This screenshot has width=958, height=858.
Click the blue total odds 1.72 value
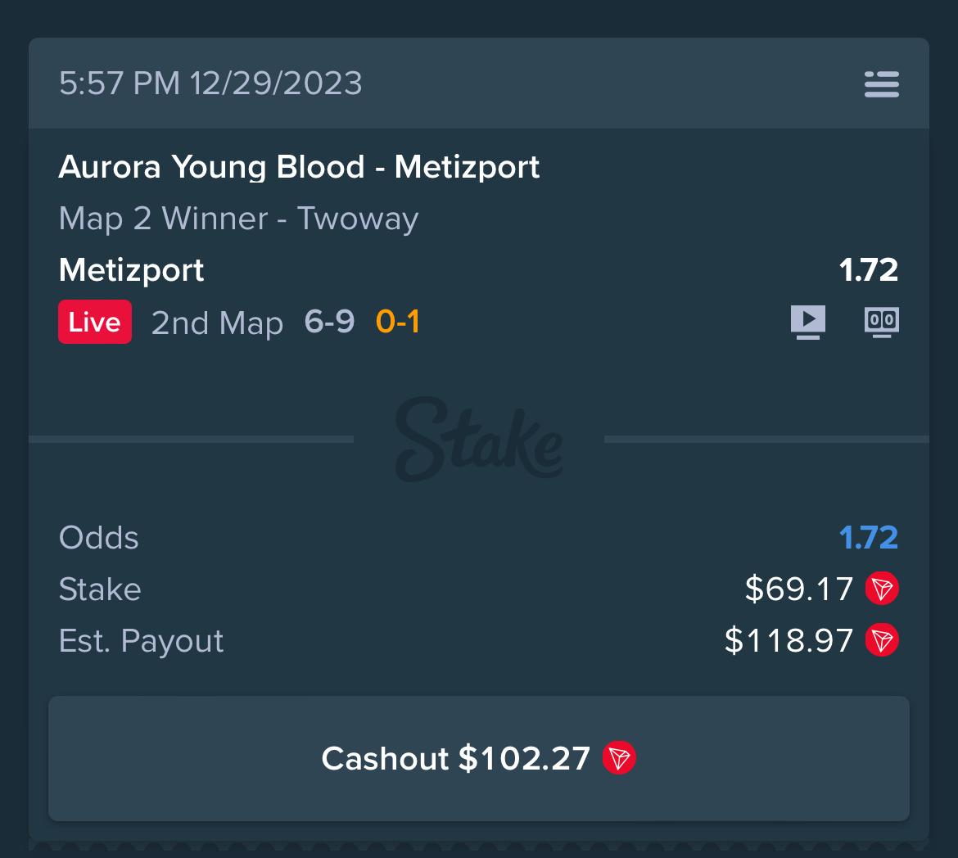pyautogui.click(x=868, y=538)
